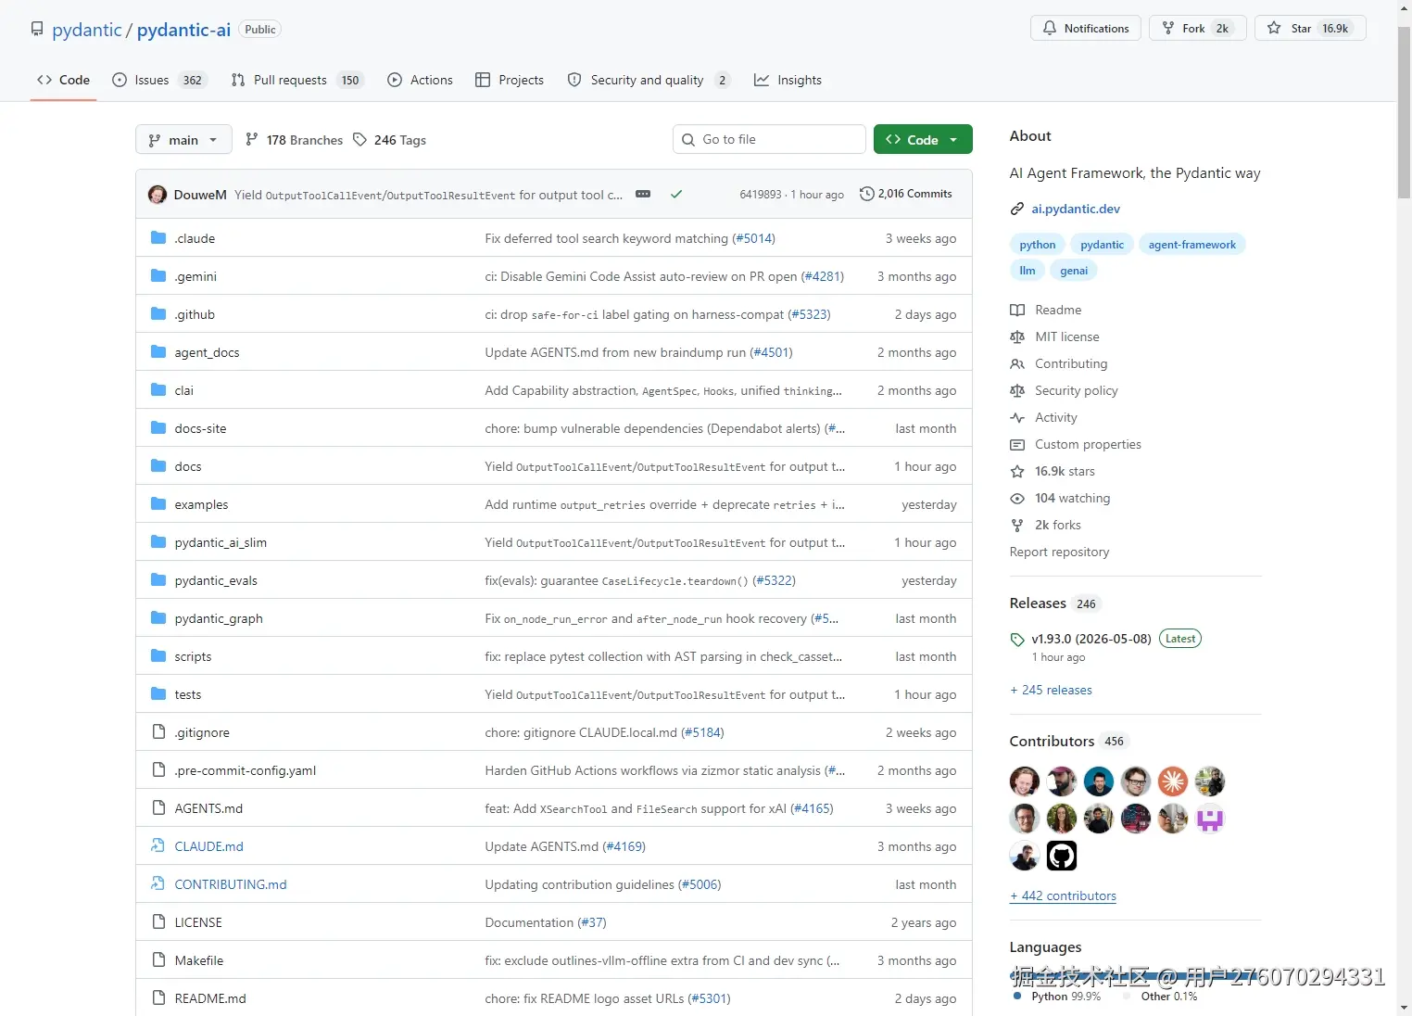Viewport: 1412px width, 1016px height.
Task: Click the repository icon beside pydantic
Action: tap(37, 29)
